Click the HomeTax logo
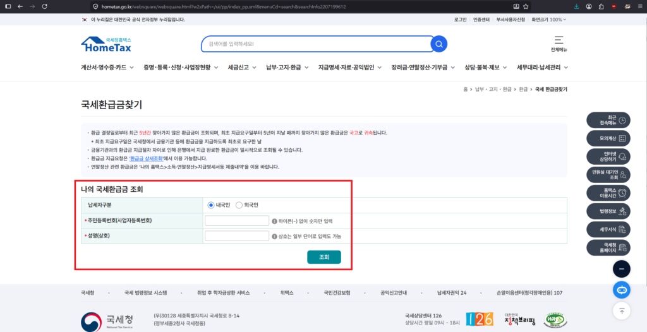Image resolution: width=647 pixels, height=332 pixels. point(106,45)
